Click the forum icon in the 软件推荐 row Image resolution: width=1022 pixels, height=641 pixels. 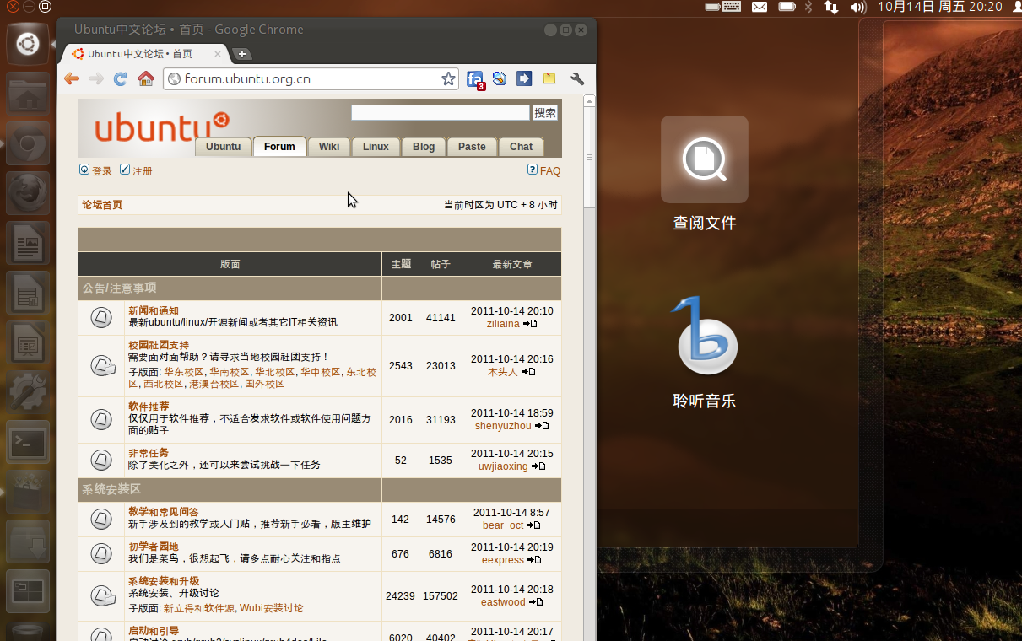point(101,419)
